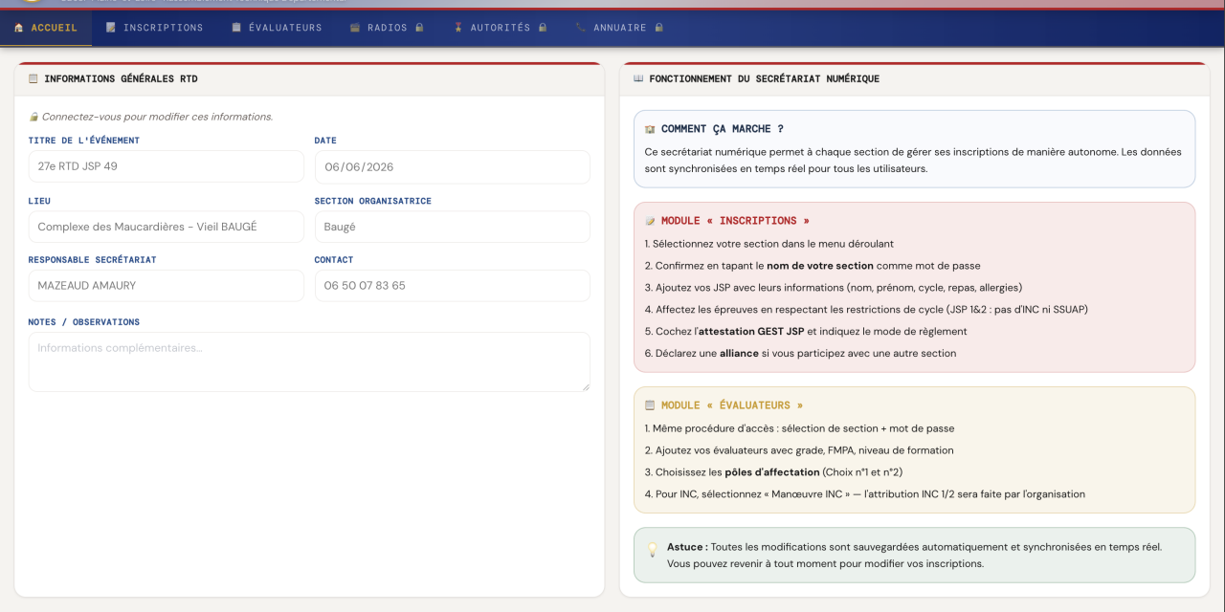Image resolution: width=1225 pixels, height=612 pixels.
Task: Click the Contact phone number field
Action: coord(452,285)
